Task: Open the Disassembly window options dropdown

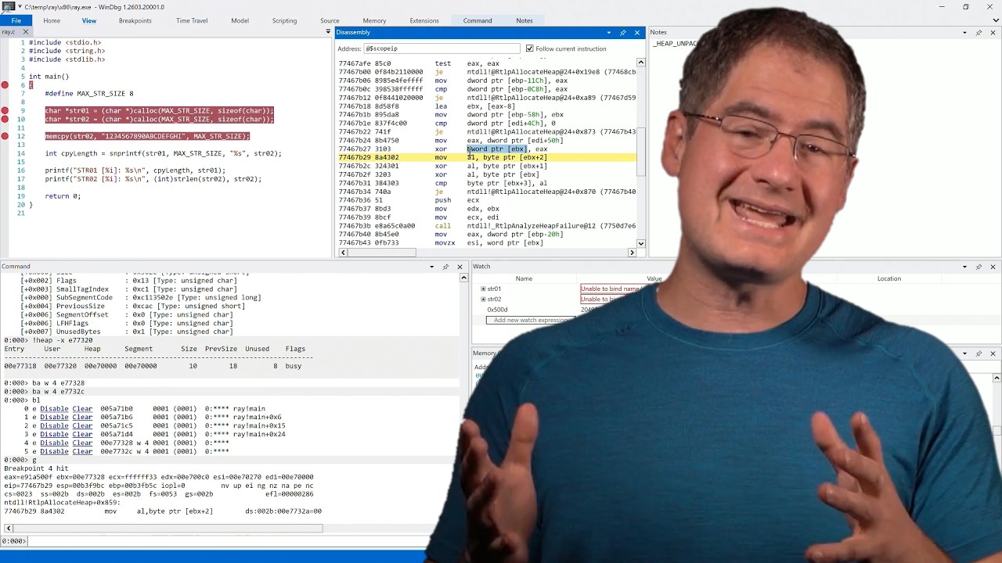Action: point(608,33)
